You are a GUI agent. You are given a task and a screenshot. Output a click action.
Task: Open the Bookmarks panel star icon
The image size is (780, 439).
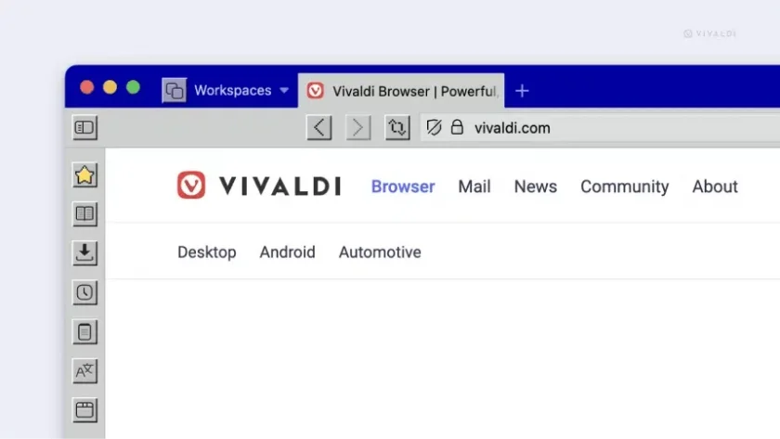tap(84, 175)
